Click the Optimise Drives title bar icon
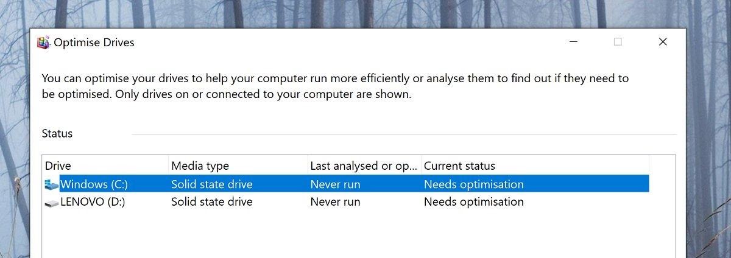The height and width of the screenshot is (258, 731). click(43, 43)
